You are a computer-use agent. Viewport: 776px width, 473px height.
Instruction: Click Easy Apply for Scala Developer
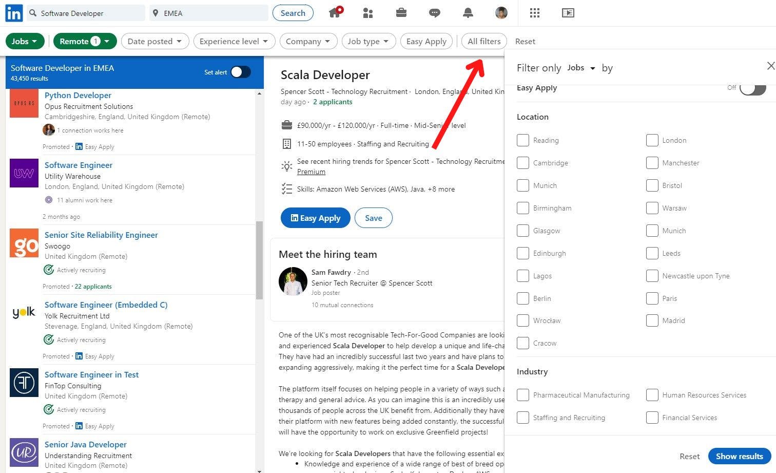click(x=315, y=218)
